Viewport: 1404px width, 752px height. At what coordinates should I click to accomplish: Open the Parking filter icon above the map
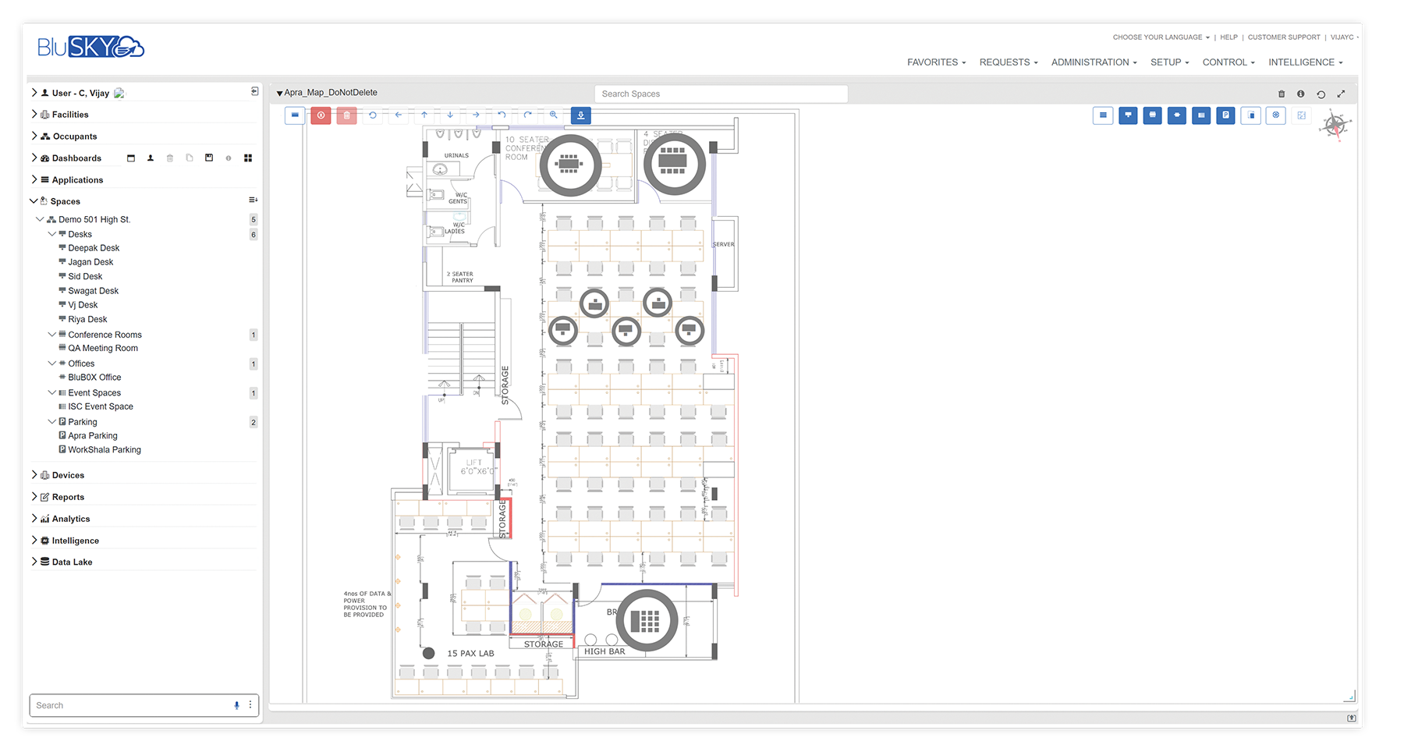click(x=1225, y=115)
